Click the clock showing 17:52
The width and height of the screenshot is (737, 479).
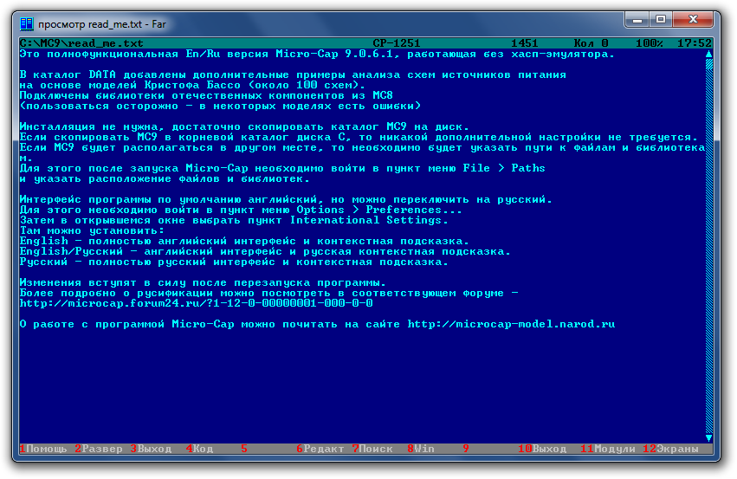pyautogui.click(x=695, y=43)
